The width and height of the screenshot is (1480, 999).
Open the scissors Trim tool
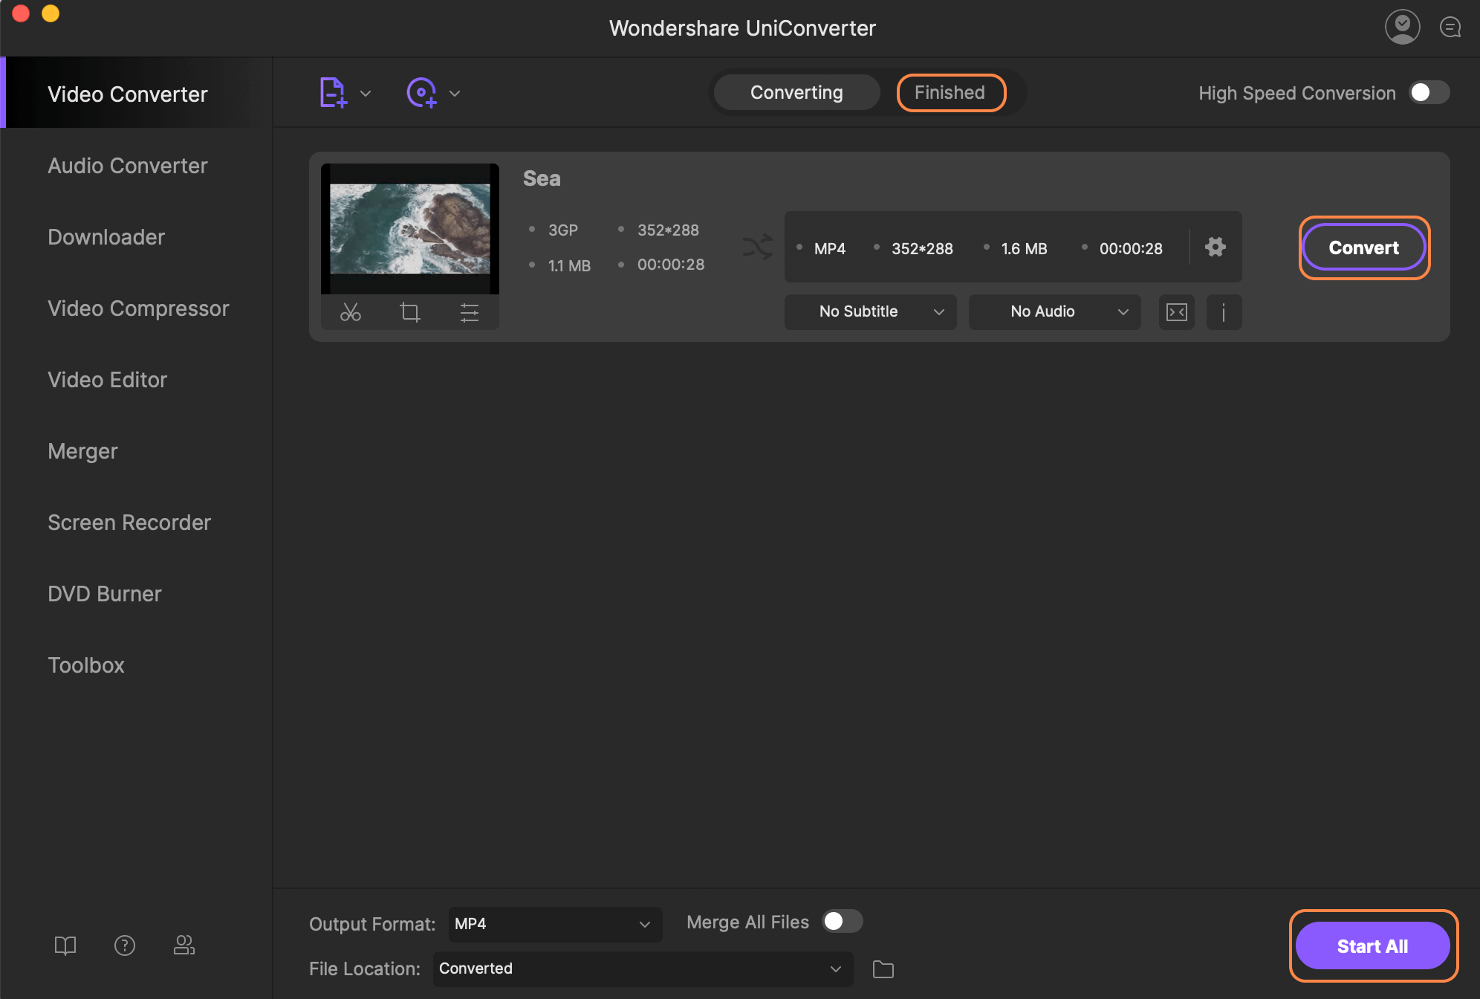350,312
